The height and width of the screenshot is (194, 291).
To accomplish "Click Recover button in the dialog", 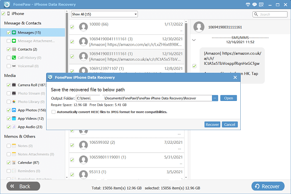I will (212, 125).
